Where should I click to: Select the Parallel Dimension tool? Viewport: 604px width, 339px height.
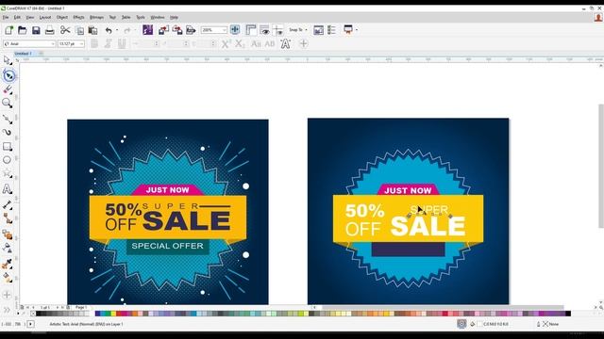(x=7, y=205)
